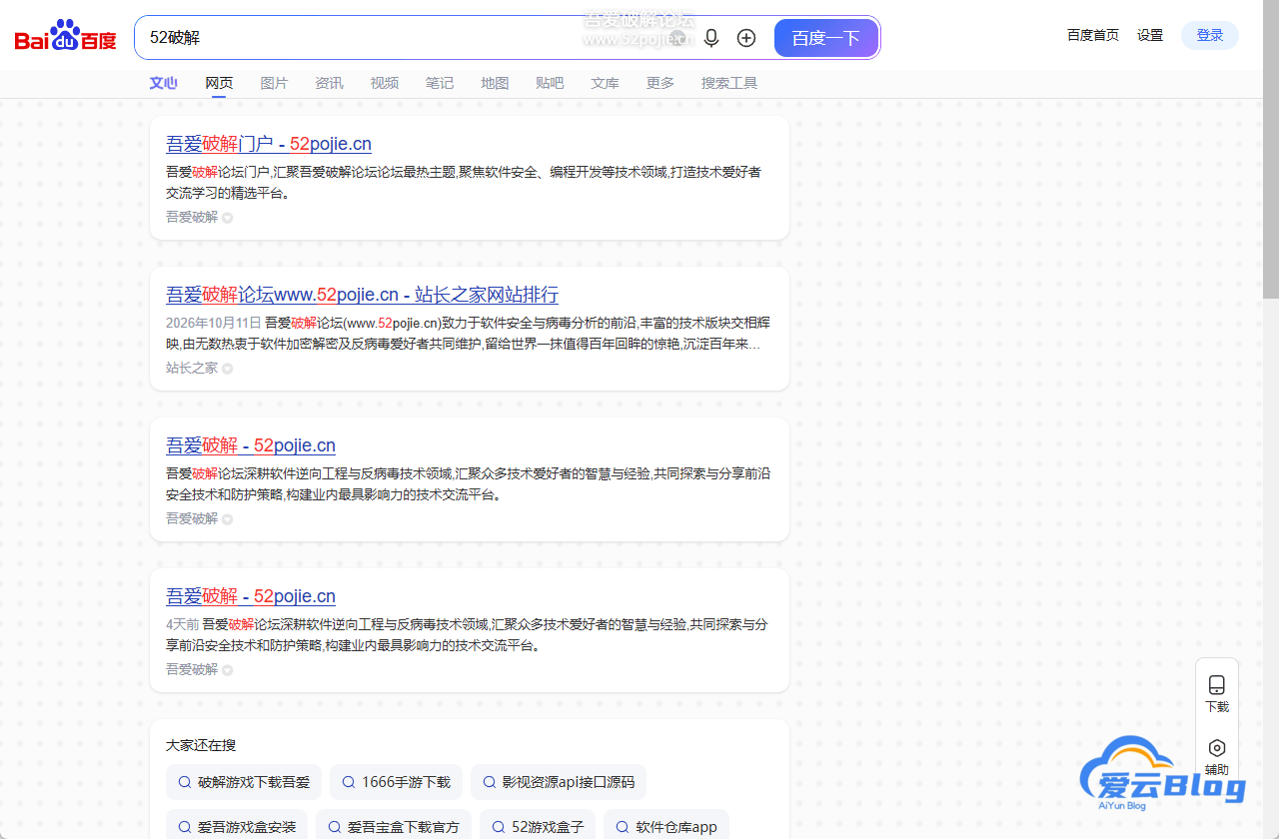Open the 笔记 tab

[x=440, y=83]
